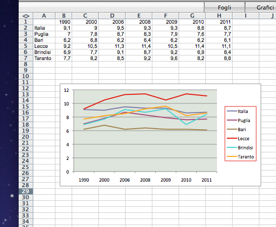This screenshot has width=276, height=227.
Task: Click the chart's vertical axis value 12
Action: (x=67, y=90)
